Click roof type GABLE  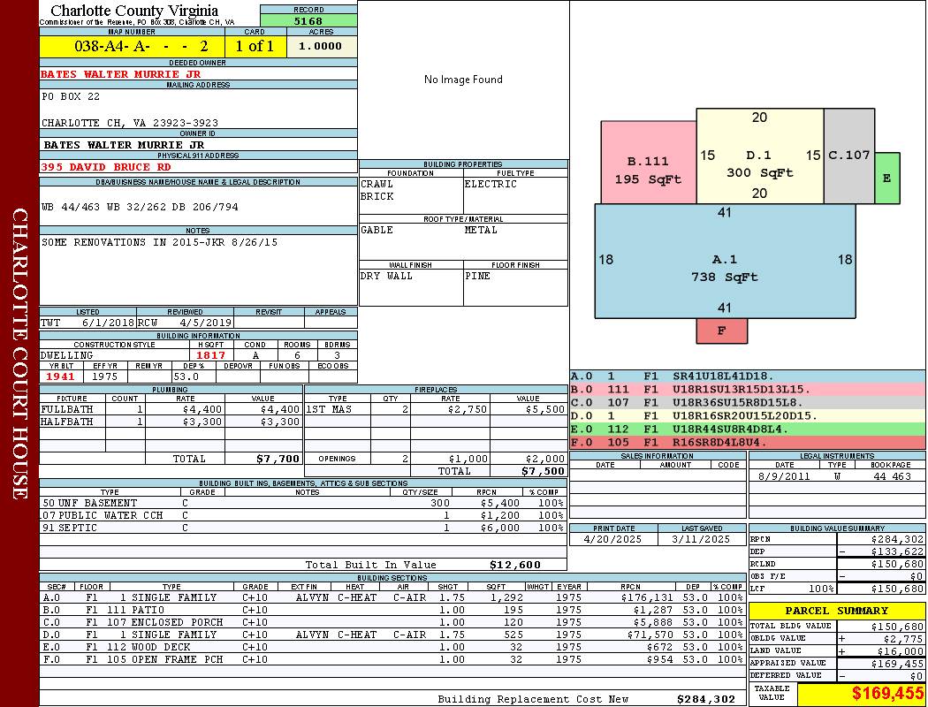coord(377,230)
